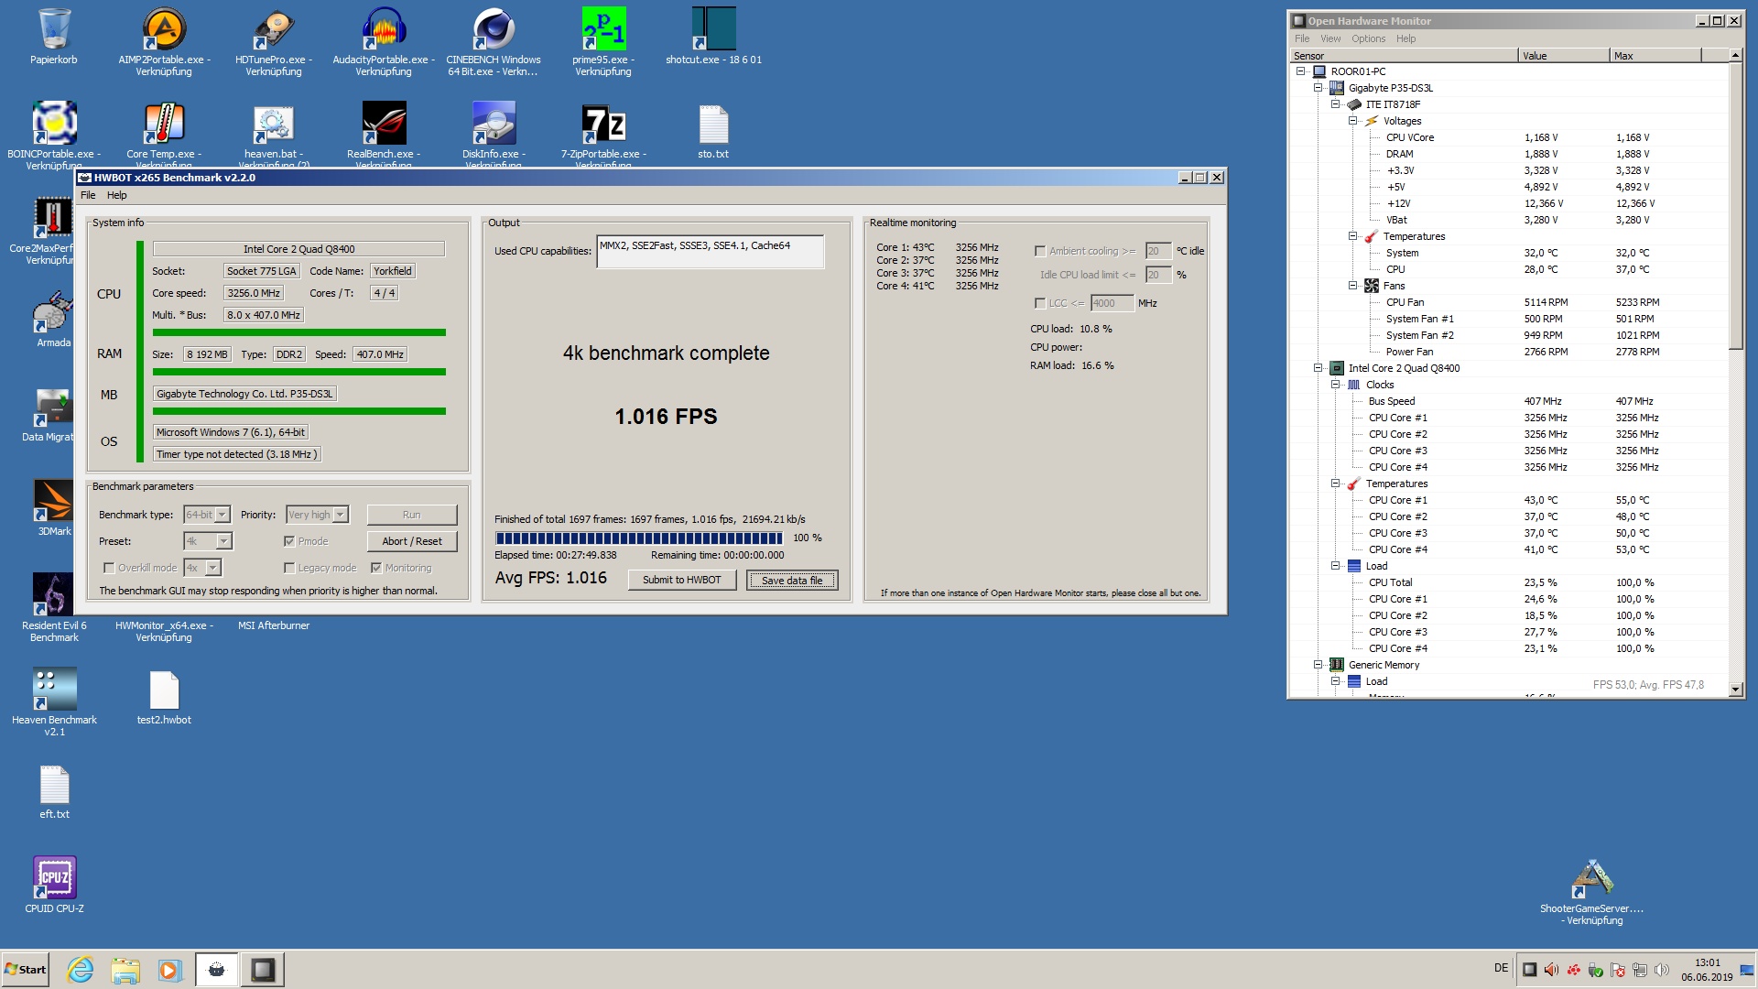The height and width of the screenshot is (989, 1758).
Task: Open Preset 4k dropdown
Action: [208, 541]
